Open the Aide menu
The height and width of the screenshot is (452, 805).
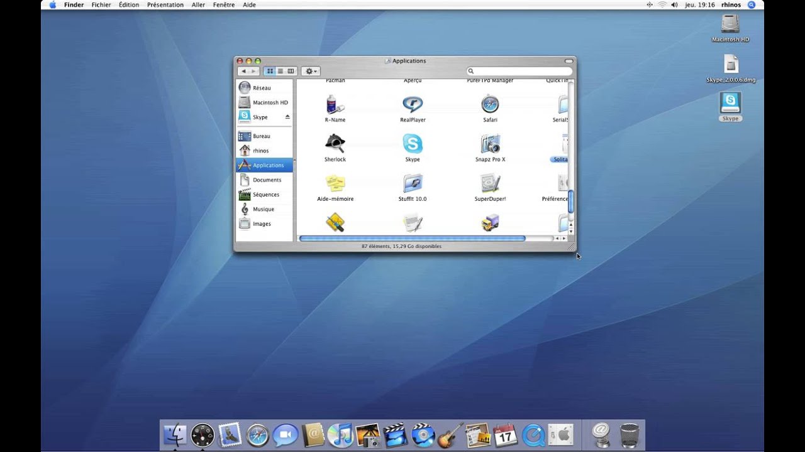pos(249,5)
